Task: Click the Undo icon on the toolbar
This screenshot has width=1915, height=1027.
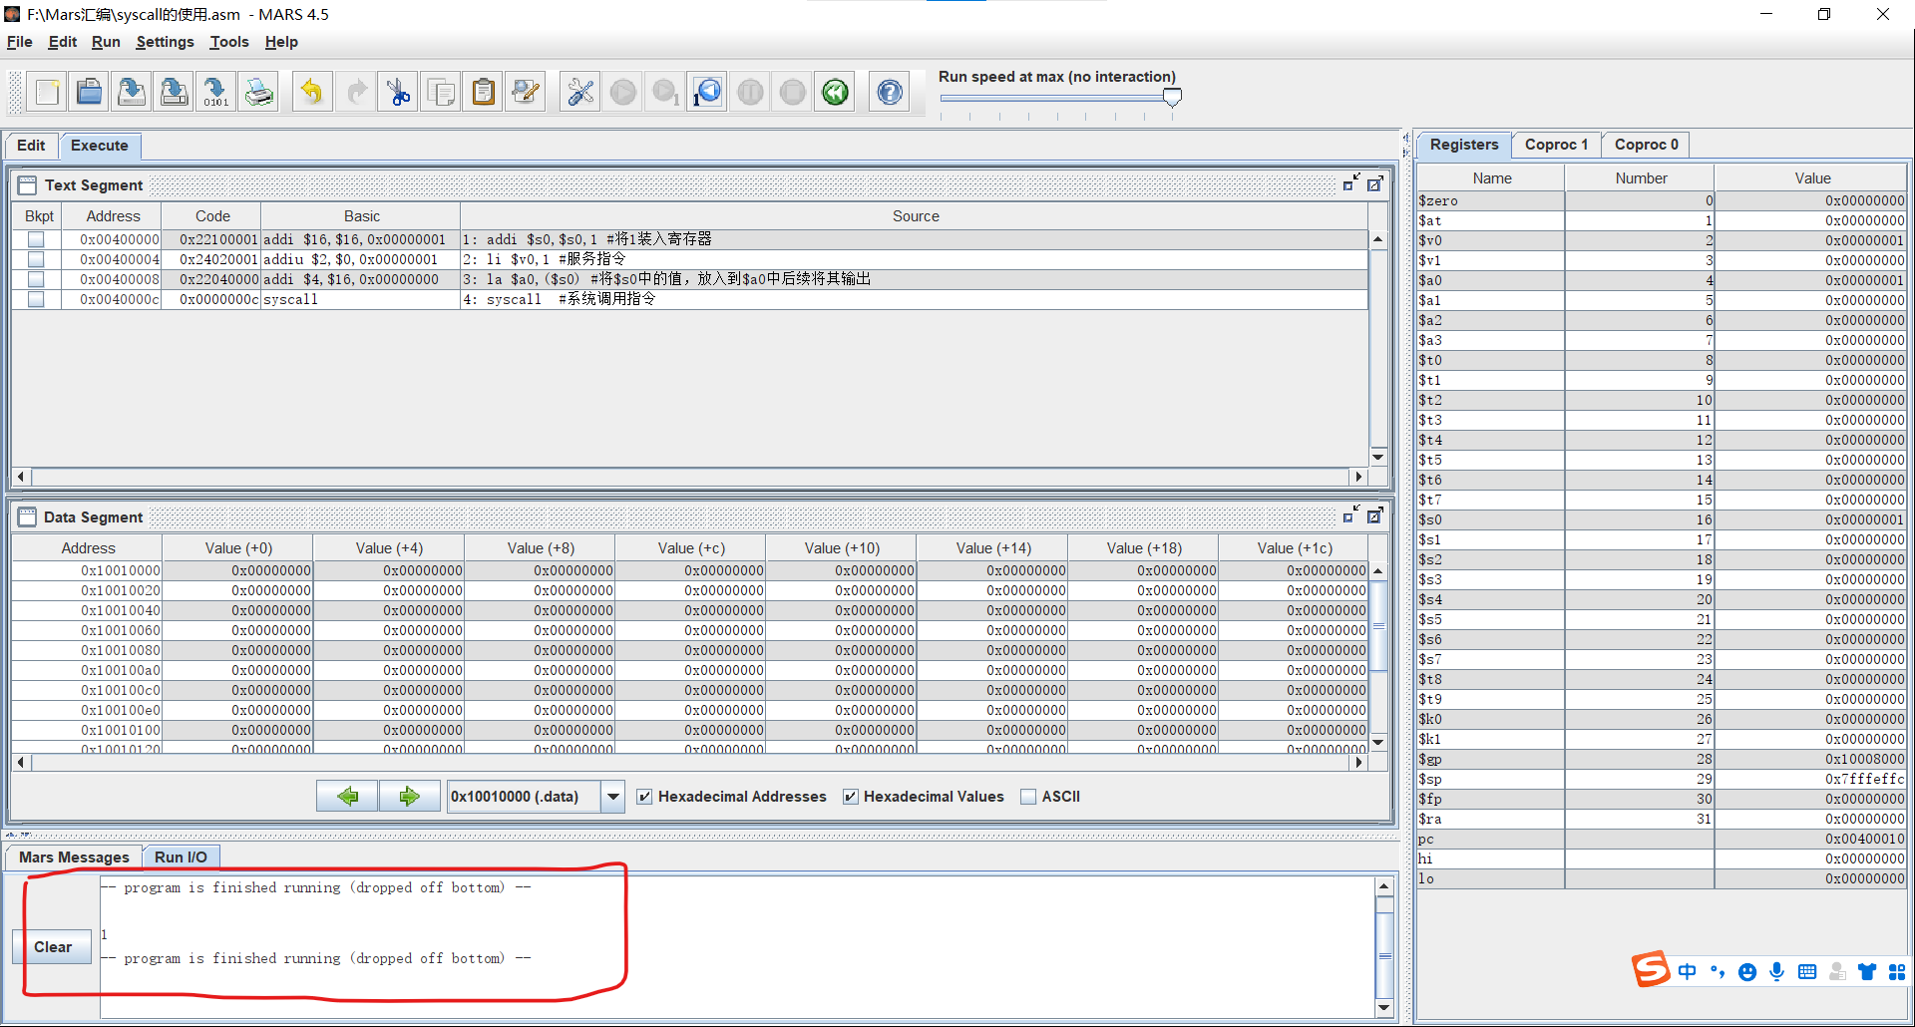Action: click(311, 91)
